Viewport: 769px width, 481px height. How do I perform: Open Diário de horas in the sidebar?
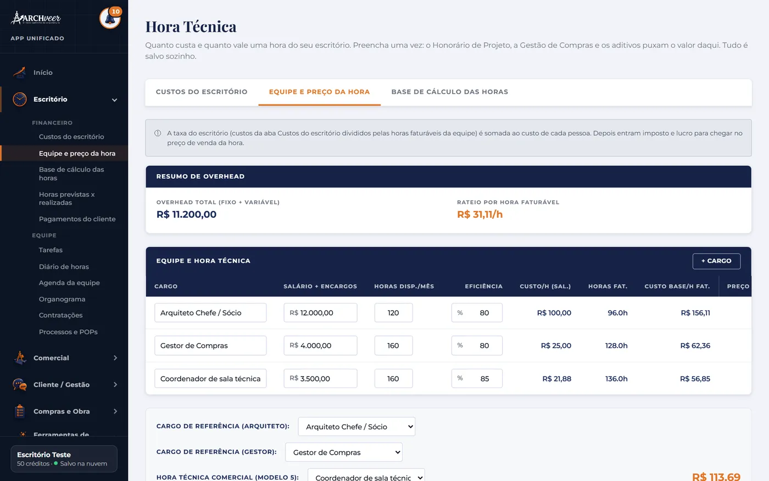tap(64, 267)
